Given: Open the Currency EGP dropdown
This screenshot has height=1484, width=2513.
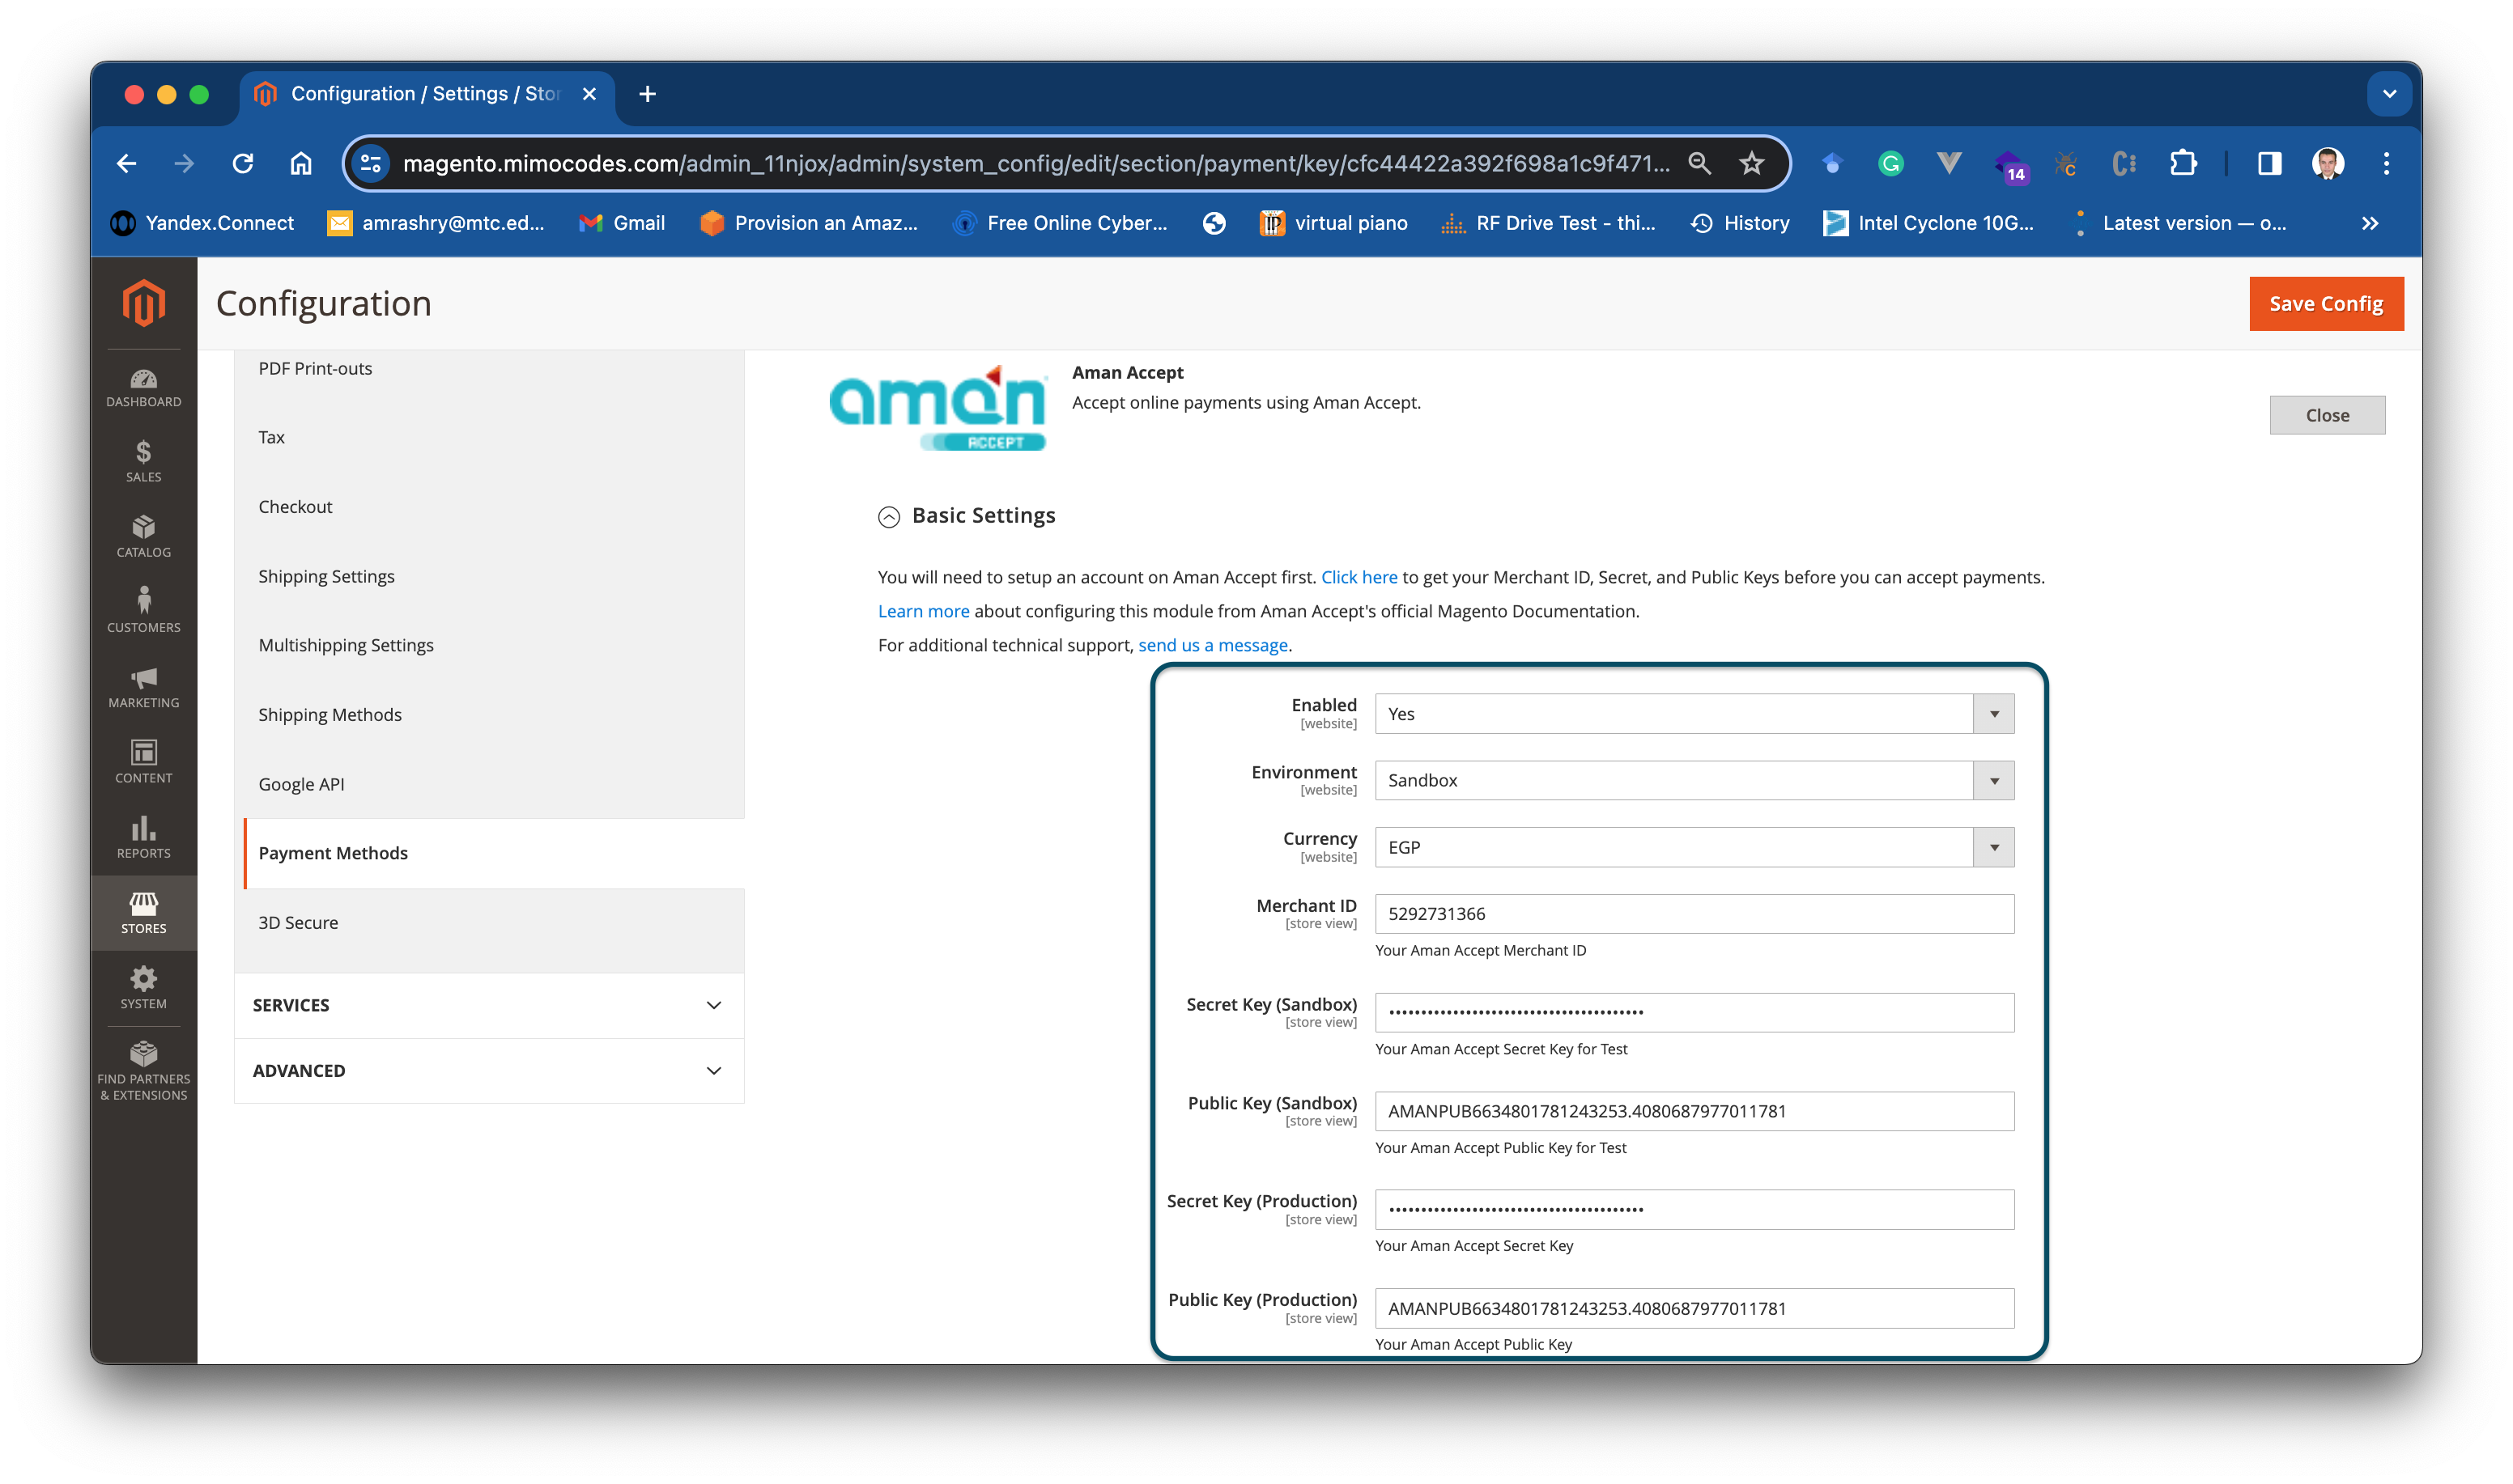Looking at the screenshot, I should tap(1694, 847).
